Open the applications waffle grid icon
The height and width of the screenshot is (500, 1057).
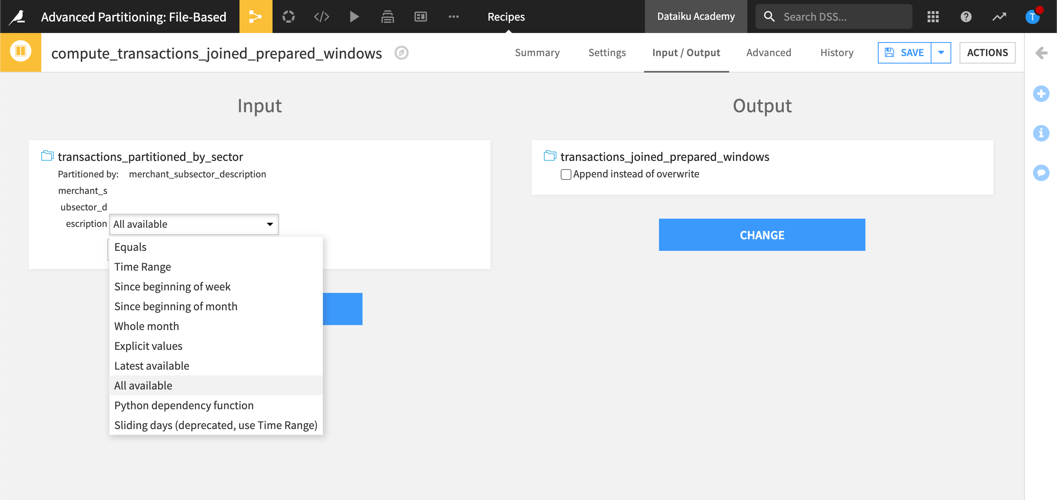[x=933, y=17]
